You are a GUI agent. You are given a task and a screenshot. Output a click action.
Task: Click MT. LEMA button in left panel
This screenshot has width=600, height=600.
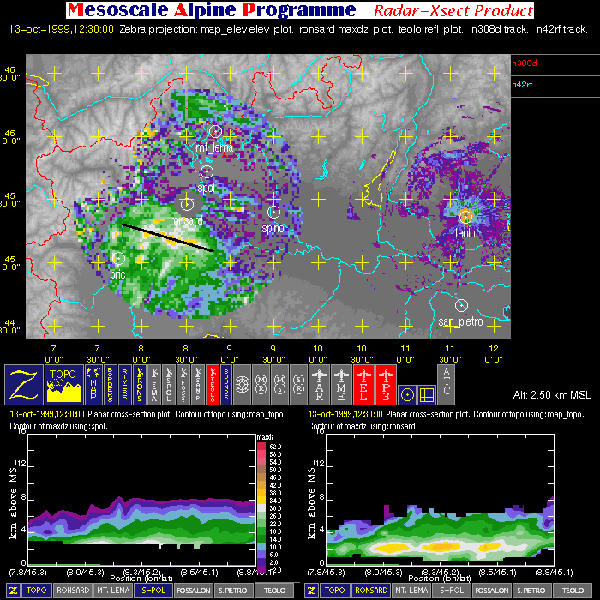coord(113,591)
